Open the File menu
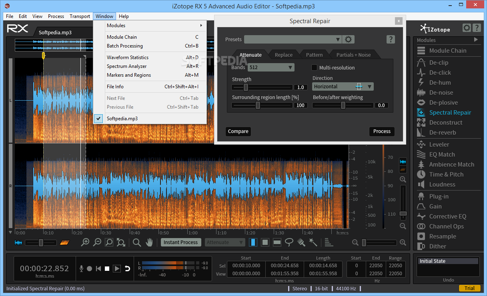The width and height of the screenshot is (487, 296). pos(10,16)
